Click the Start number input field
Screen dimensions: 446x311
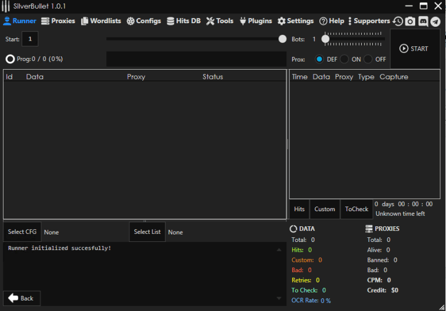tap(30, 39)
